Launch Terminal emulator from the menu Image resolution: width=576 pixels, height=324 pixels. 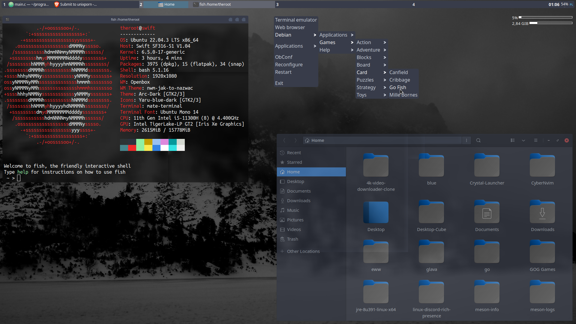[296, 20]
